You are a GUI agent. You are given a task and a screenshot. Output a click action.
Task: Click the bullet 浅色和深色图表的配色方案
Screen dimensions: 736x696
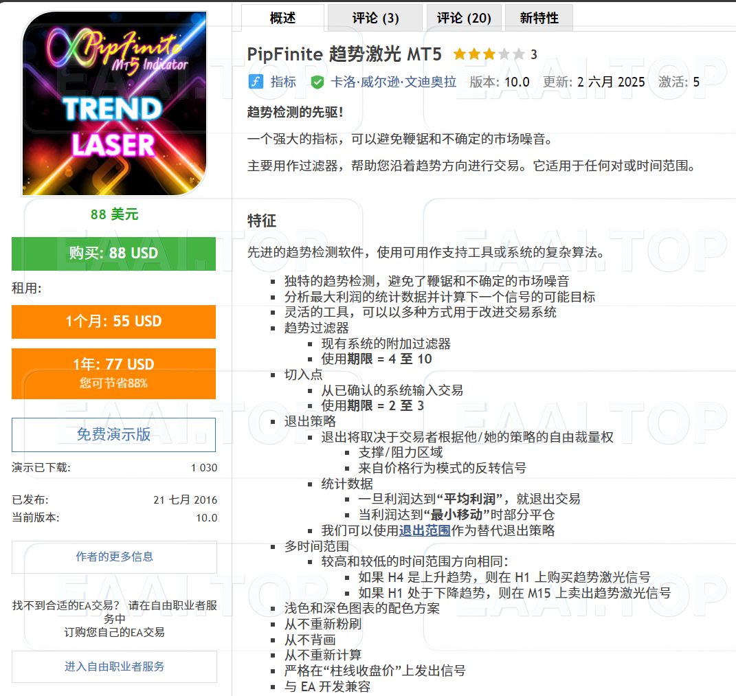click(362, 608)
